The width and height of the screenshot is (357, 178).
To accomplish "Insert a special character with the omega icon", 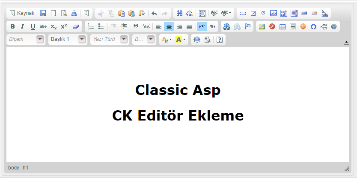I will (313, 26).
